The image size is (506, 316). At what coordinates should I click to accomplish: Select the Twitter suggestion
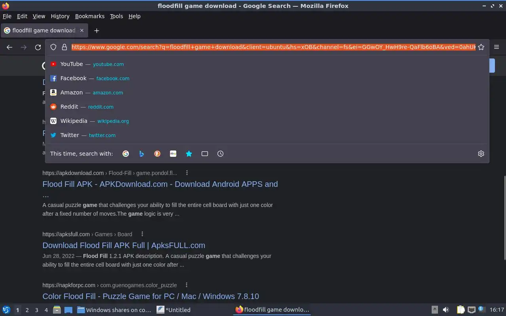click(x=267, y=135)
